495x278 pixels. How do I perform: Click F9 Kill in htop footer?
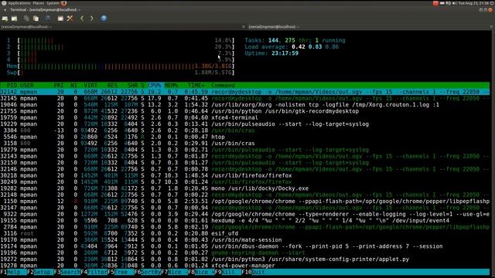(228, 272)
